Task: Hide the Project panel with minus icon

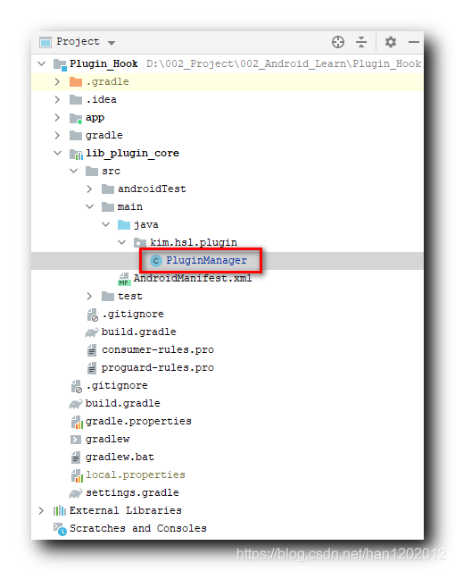Action: [x=414, y=42]
